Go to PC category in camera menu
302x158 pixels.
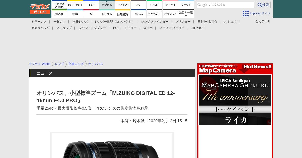coord(115,28)
